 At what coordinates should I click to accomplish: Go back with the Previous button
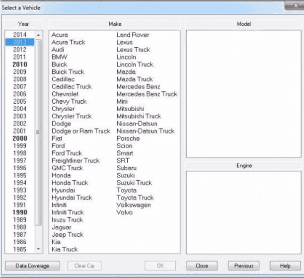pyautogui.click(x=243, y=266)
